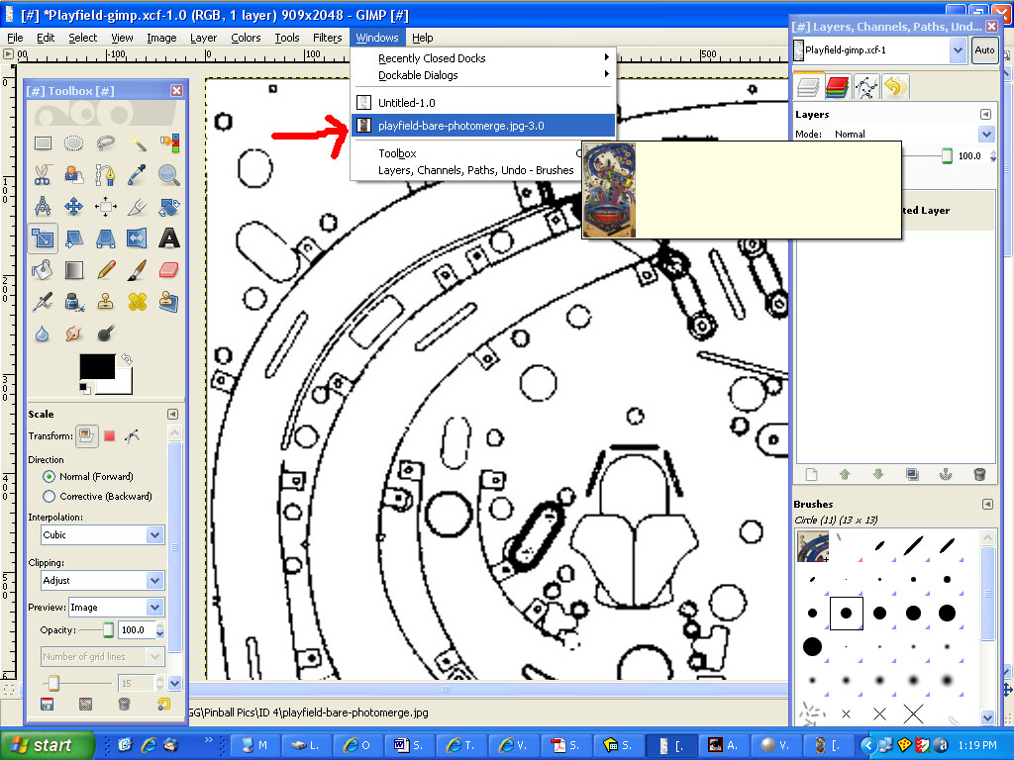This screenshot has width=1014, height=760.
Task: Click the Auto button
Action: tap(984, 49)
